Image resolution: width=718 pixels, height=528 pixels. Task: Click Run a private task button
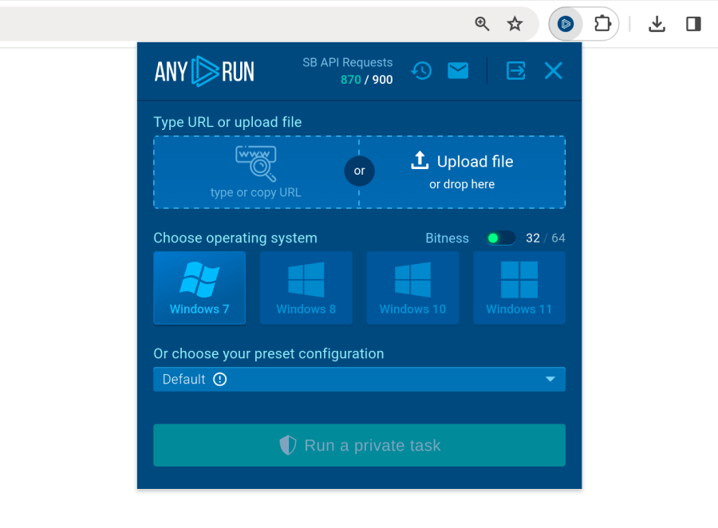[360, 445]
